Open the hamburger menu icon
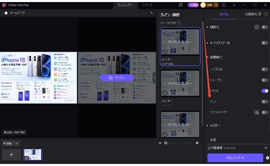The image size is (270, 166). tap(234, 5)
